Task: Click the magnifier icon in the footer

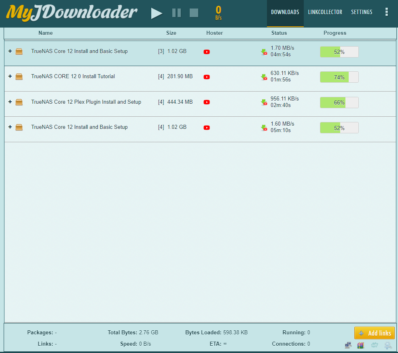Action: click(x=388, y=345)
